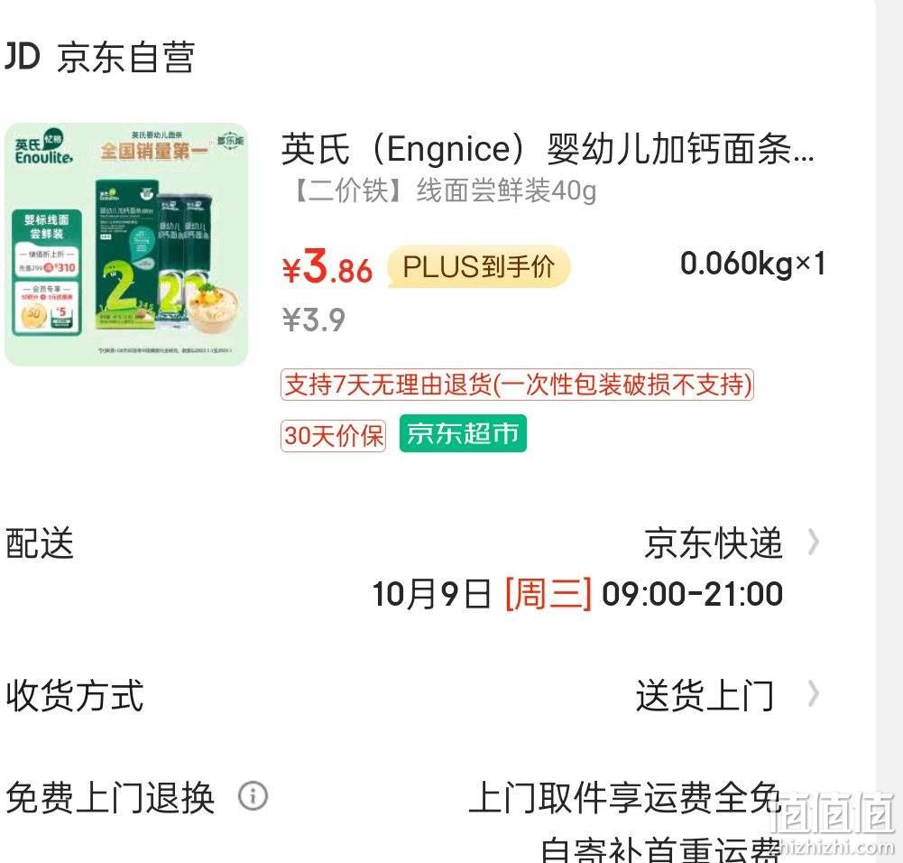903x863 pixels.
Task: Open the 京东自营 store header
Action: point(99,57)
